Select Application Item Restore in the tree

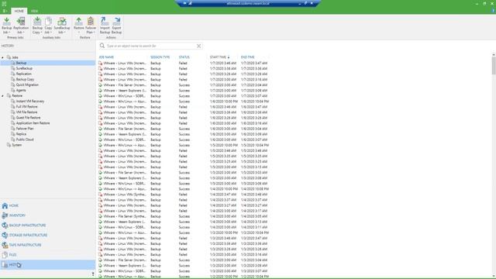point(33,123)
